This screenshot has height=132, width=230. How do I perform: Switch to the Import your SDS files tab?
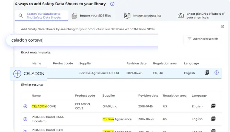click(91, 16)
